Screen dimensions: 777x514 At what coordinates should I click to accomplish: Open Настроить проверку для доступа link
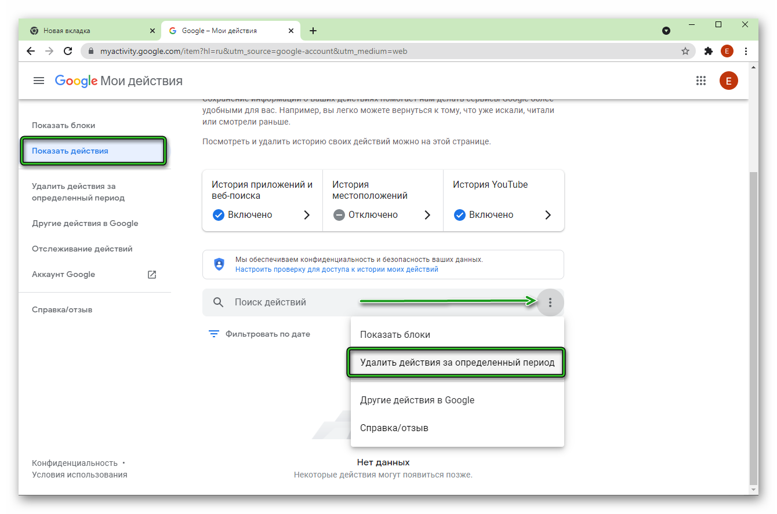(x=337, y=269)
